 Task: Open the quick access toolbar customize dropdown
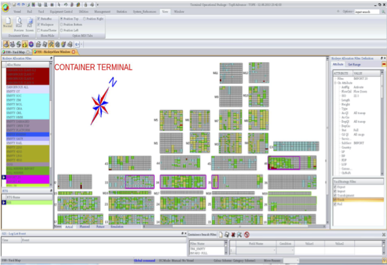[98, 5]
